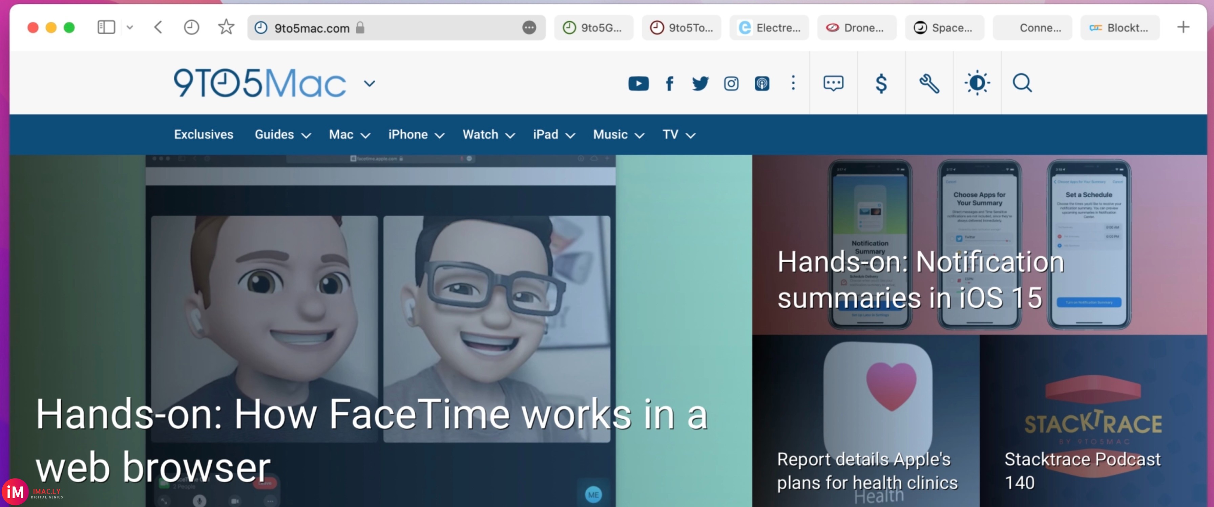
Task: Go back to the previous page
Action: (x=158, y=27)
